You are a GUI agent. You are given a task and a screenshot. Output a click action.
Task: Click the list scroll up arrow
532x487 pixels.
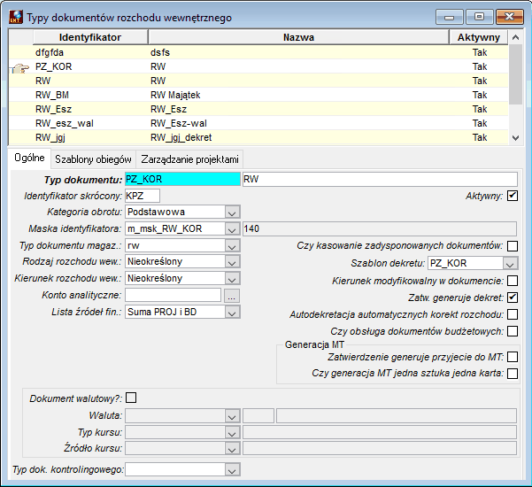516,37
